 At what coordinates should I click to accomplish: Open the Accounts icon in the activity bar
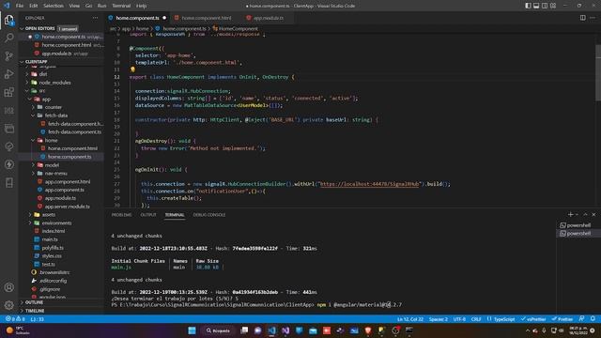coord(8,287)
